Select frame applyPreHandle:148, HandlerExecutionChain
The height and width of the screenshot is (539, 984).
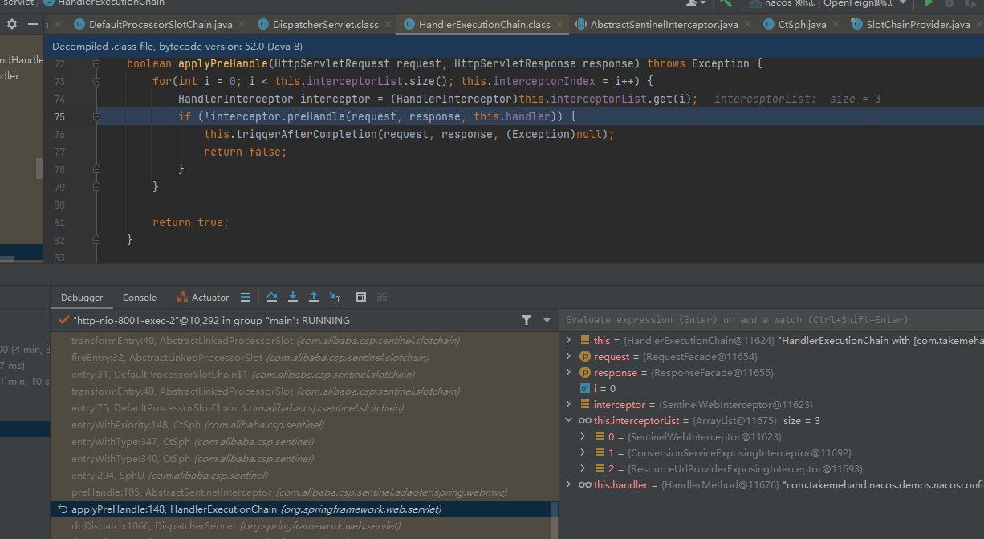[x=301, y=509]
